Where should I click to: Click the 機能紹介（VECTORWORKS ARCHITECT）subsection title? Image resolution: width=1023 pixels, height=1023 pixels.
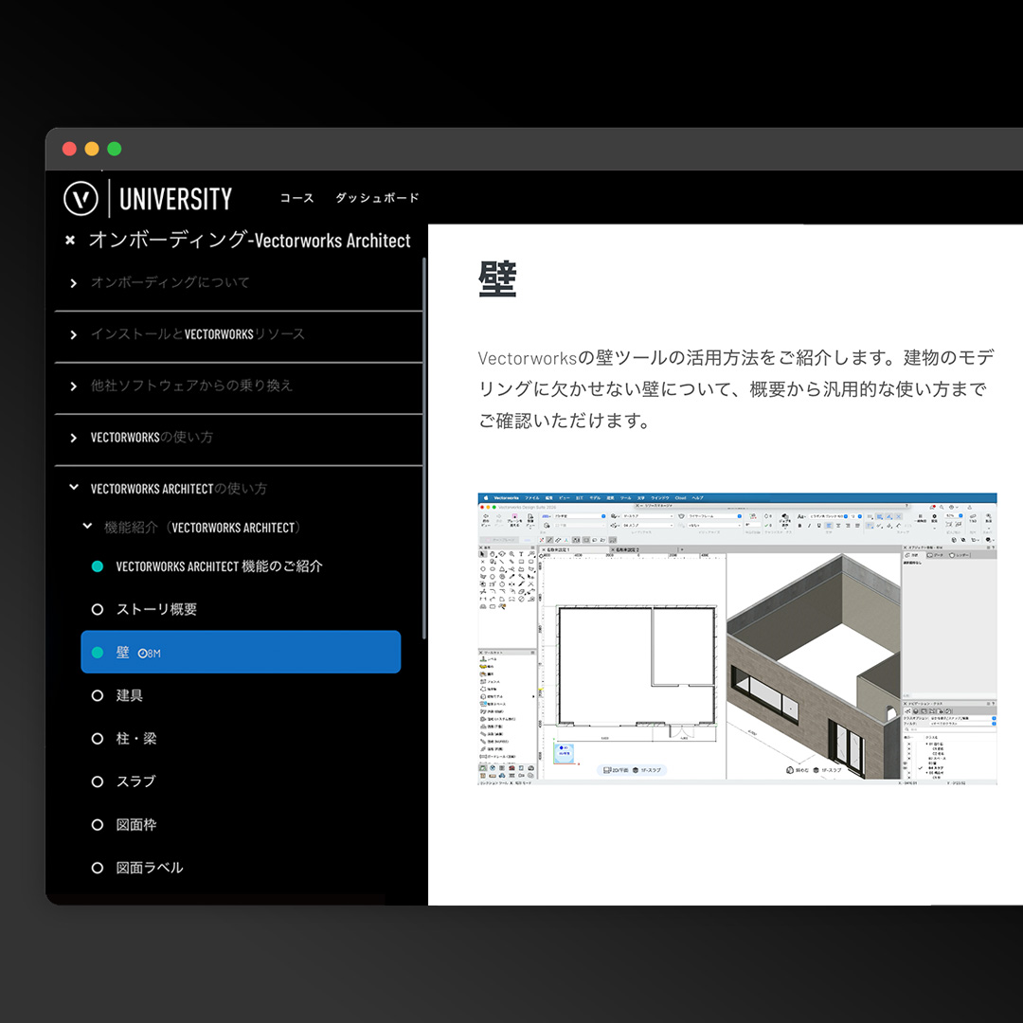tap(203, 528)
